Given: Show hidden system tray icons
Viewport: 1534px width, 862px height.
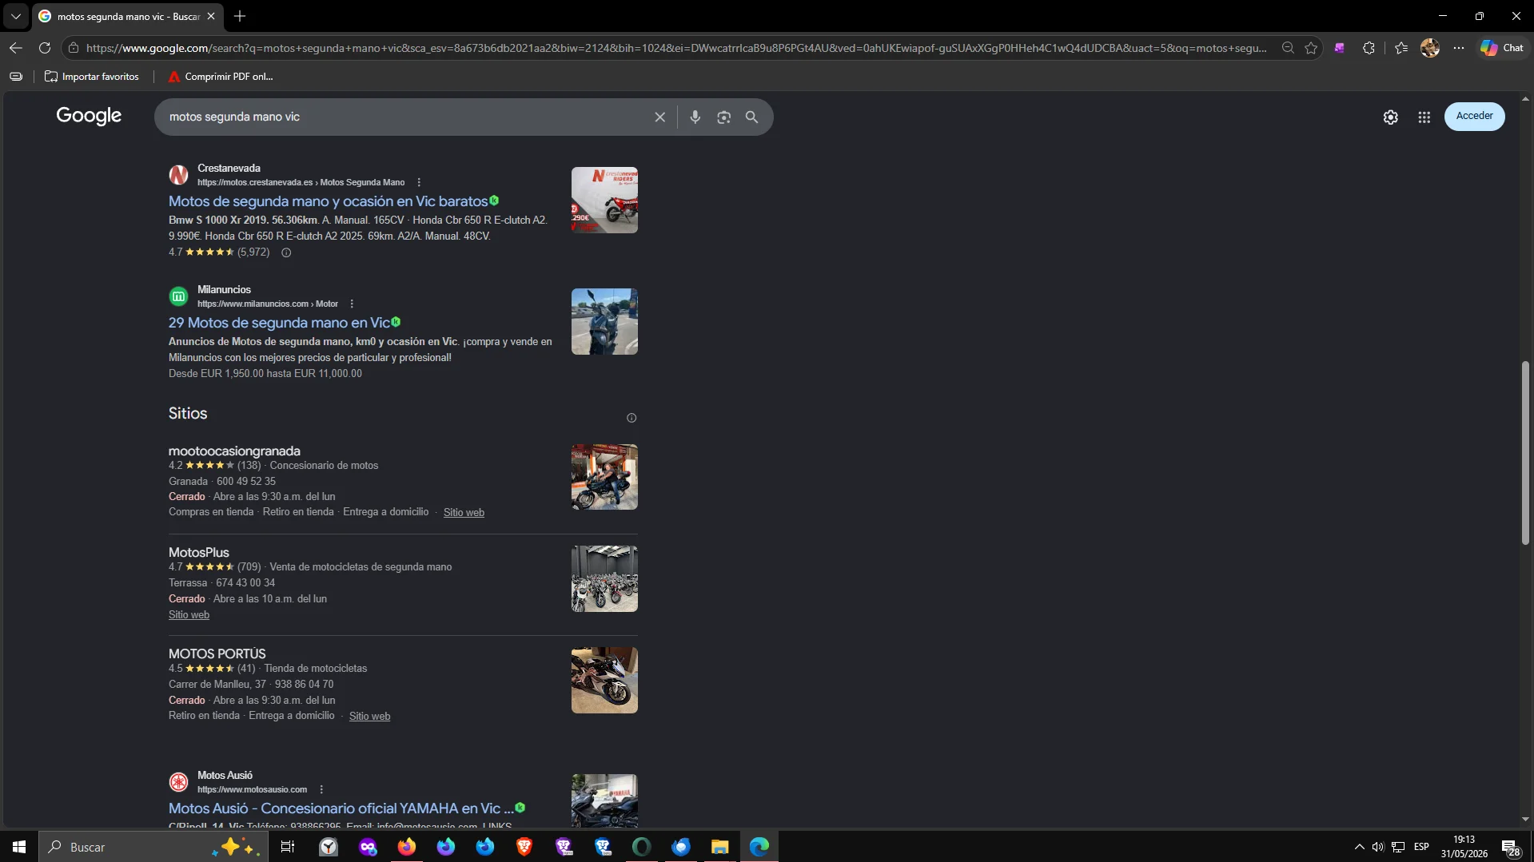Looking at the screenshot, I should [x=1359, y=847].
